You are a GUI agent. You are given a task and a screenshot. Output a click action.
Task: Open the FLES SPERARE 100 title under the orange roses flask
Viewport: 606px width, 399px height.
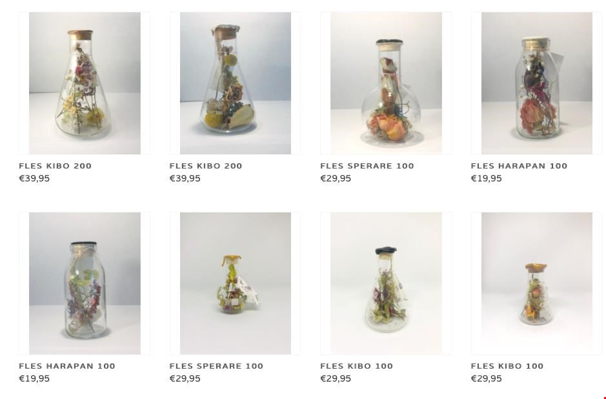pyautogui.click(x=367, y=166)
